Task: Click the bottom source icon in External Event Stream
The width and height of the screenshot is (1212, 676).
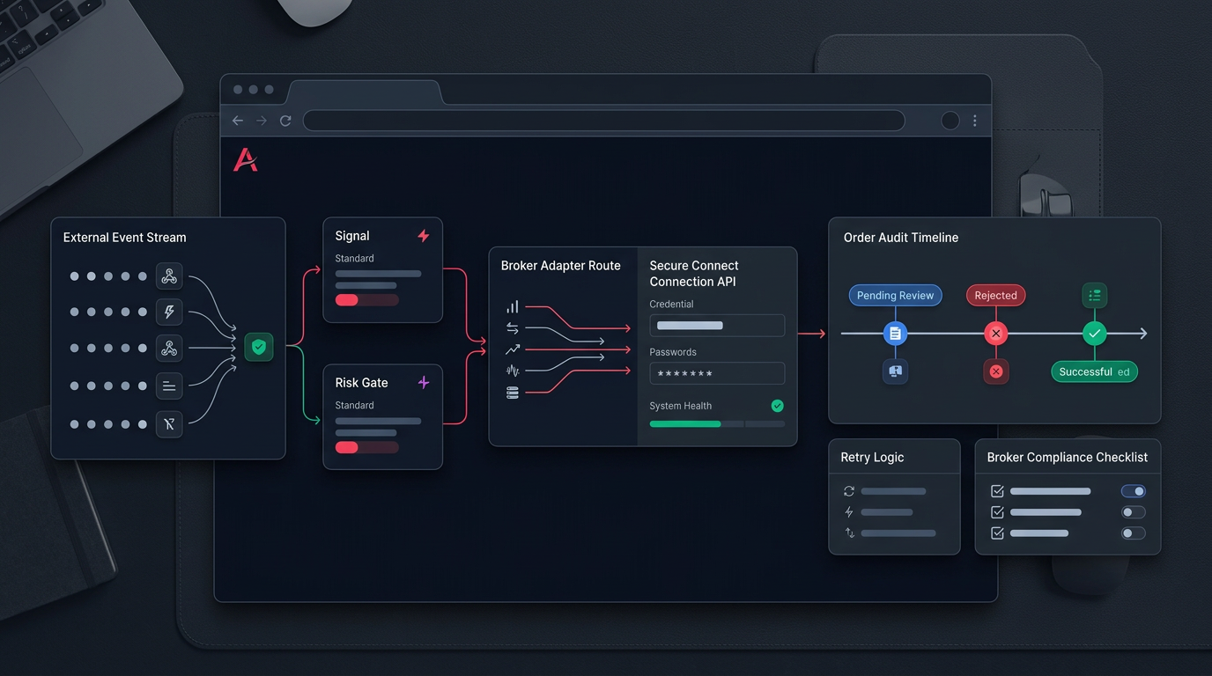Action: click(x=169, y=424)
